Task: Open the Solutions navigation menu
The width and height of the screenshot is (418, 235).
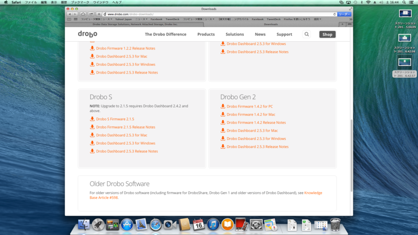Action: pos(235,34)
